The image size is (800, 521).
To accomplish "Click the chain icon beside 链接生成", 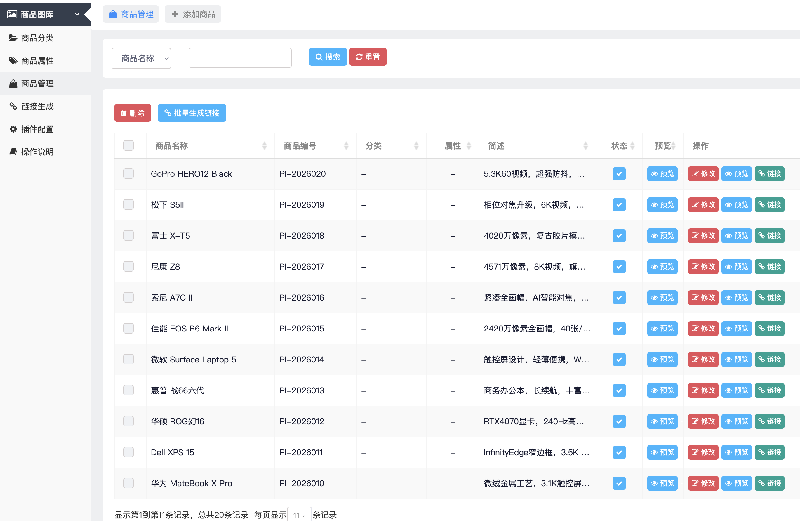I will coord(13,106).
